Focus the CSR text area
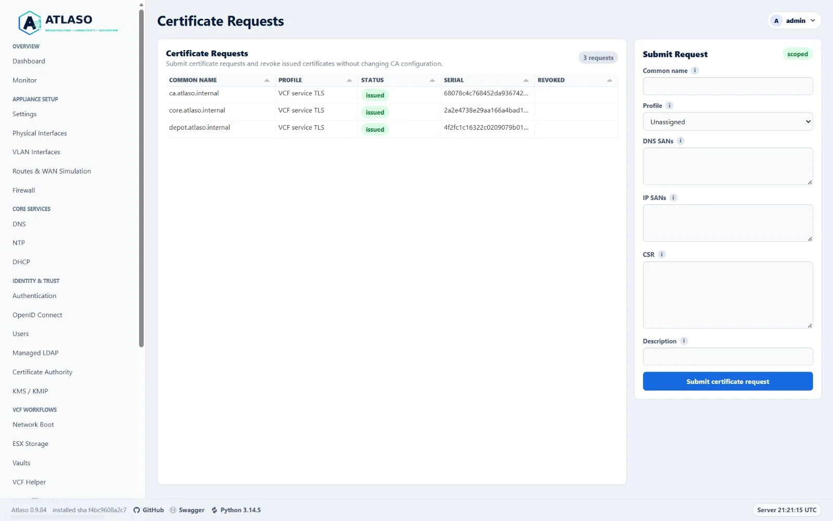 click(728, 295)
